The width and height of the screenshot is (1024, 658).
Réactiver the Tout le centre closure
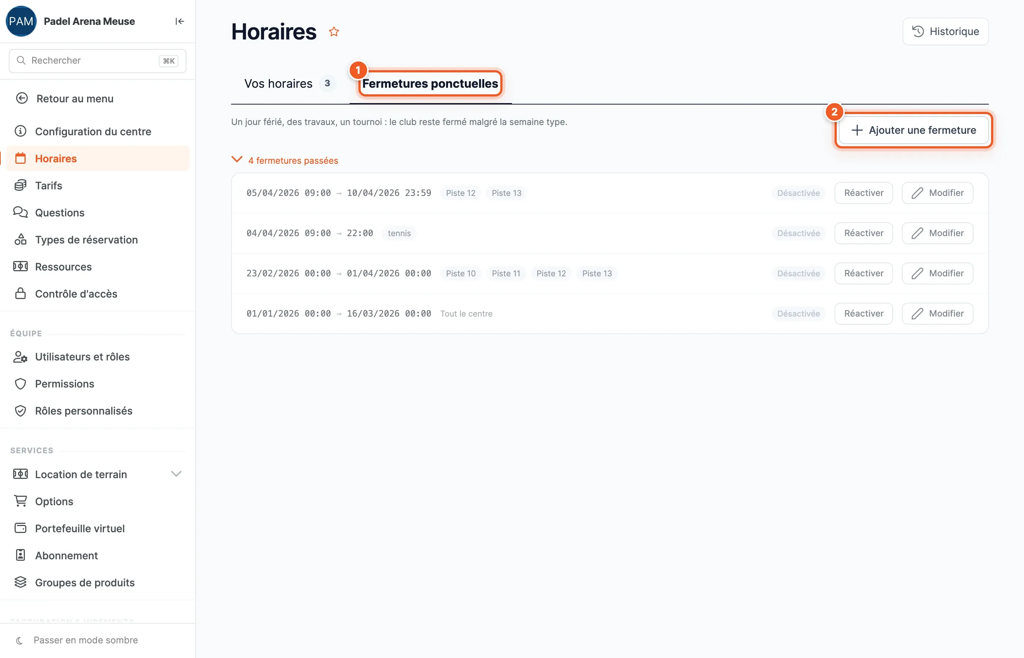pos(863,313)
